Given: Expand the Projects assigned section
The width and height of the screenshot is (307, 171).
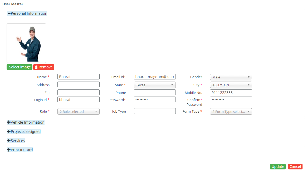Looking at the screenshot, I should click(24, 132).
